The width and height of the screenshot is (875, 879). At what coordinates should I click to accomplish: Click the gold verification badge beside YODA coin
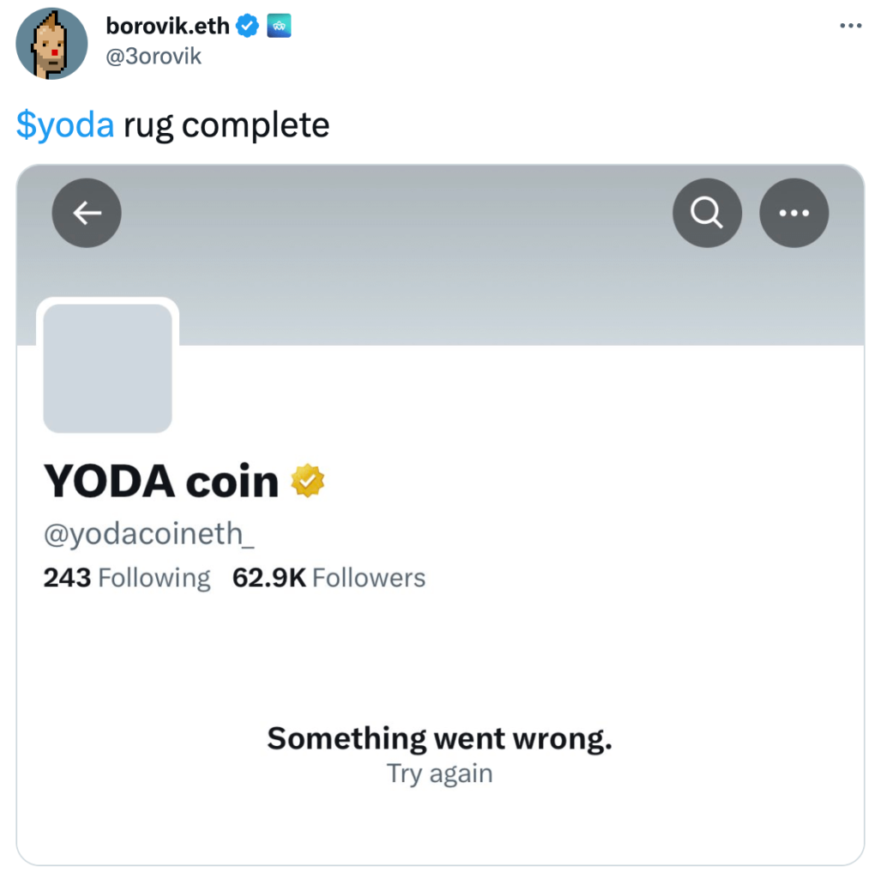306,481
